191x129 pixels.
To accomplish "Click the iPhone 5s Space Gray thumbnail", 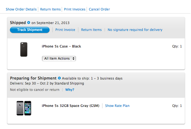I will (24, 108).
